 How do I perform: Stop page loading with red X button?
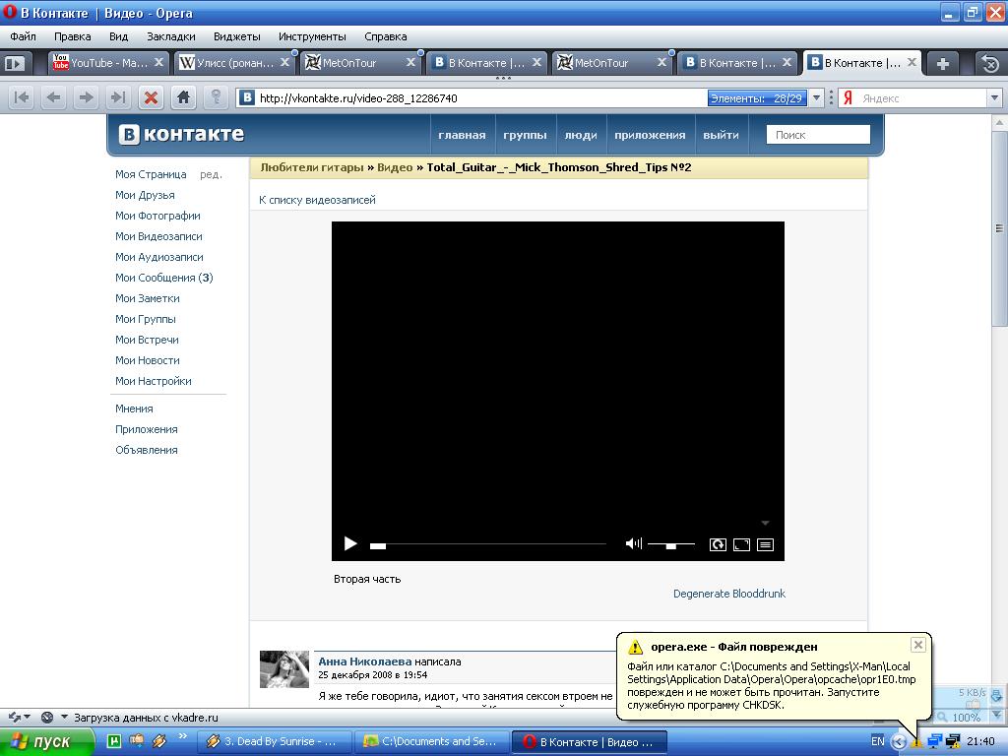point(151,97)
